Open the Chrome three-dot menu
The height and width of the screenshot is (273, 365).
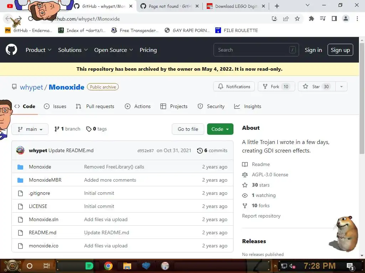click(357, 18)
